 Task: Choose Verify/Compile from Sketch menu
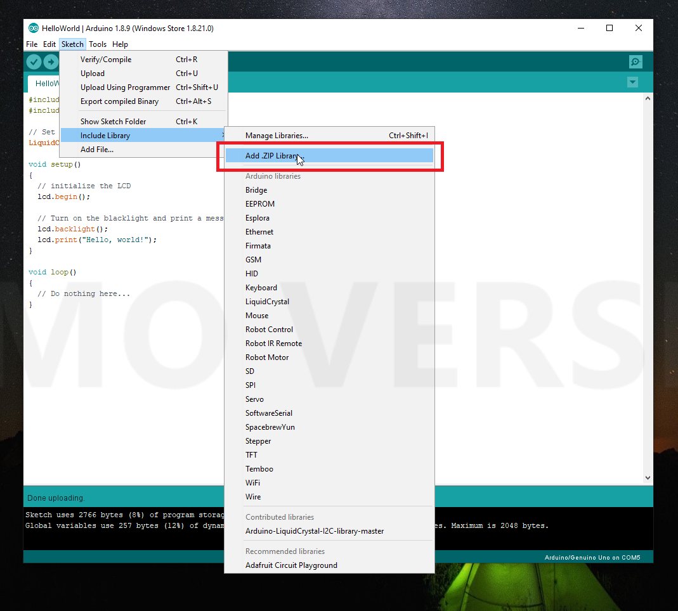pyautogui.click(x=143, y=60)
